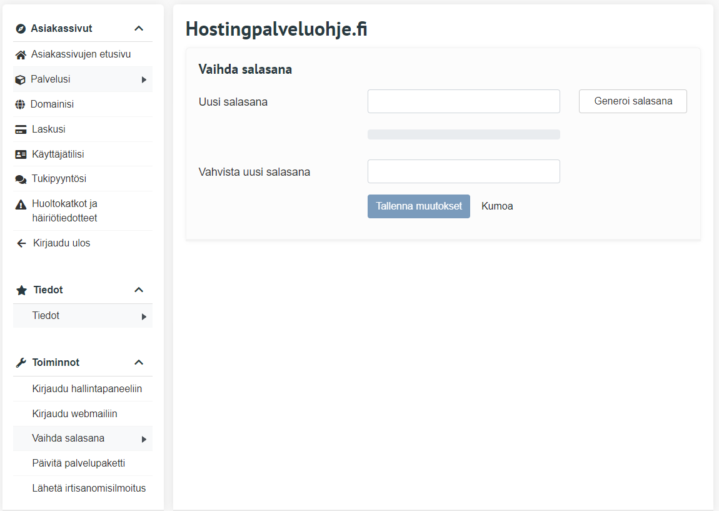Click the Vaihda salasana panel heading
Screen dimensions: 719x511
click(245, 69)
